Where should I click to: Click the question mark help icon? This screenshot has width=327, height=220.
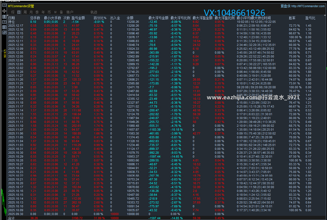(4, 22)
